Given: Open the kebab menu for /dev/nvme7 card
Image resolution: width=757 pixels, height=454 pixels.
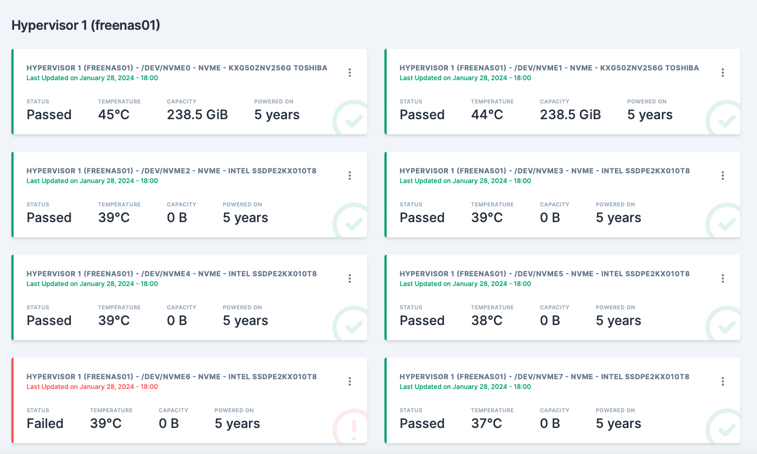Looking at the screenshot, I should [723, 381].
